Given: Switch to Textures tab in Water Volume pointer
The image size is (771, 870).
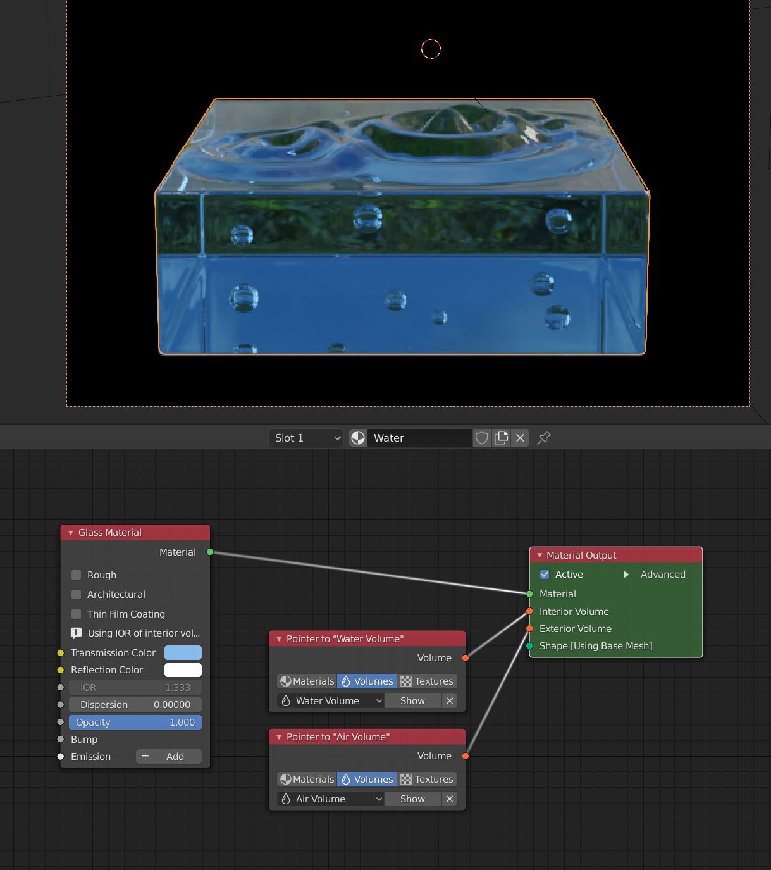Looking at the screenshot, I should click(428, 681).
